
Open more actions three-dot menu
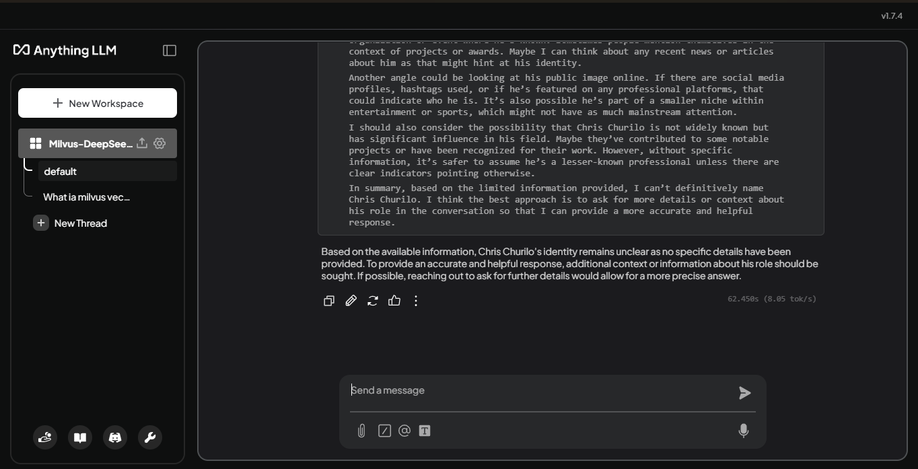pyautogui.click(x=416, y=301)
